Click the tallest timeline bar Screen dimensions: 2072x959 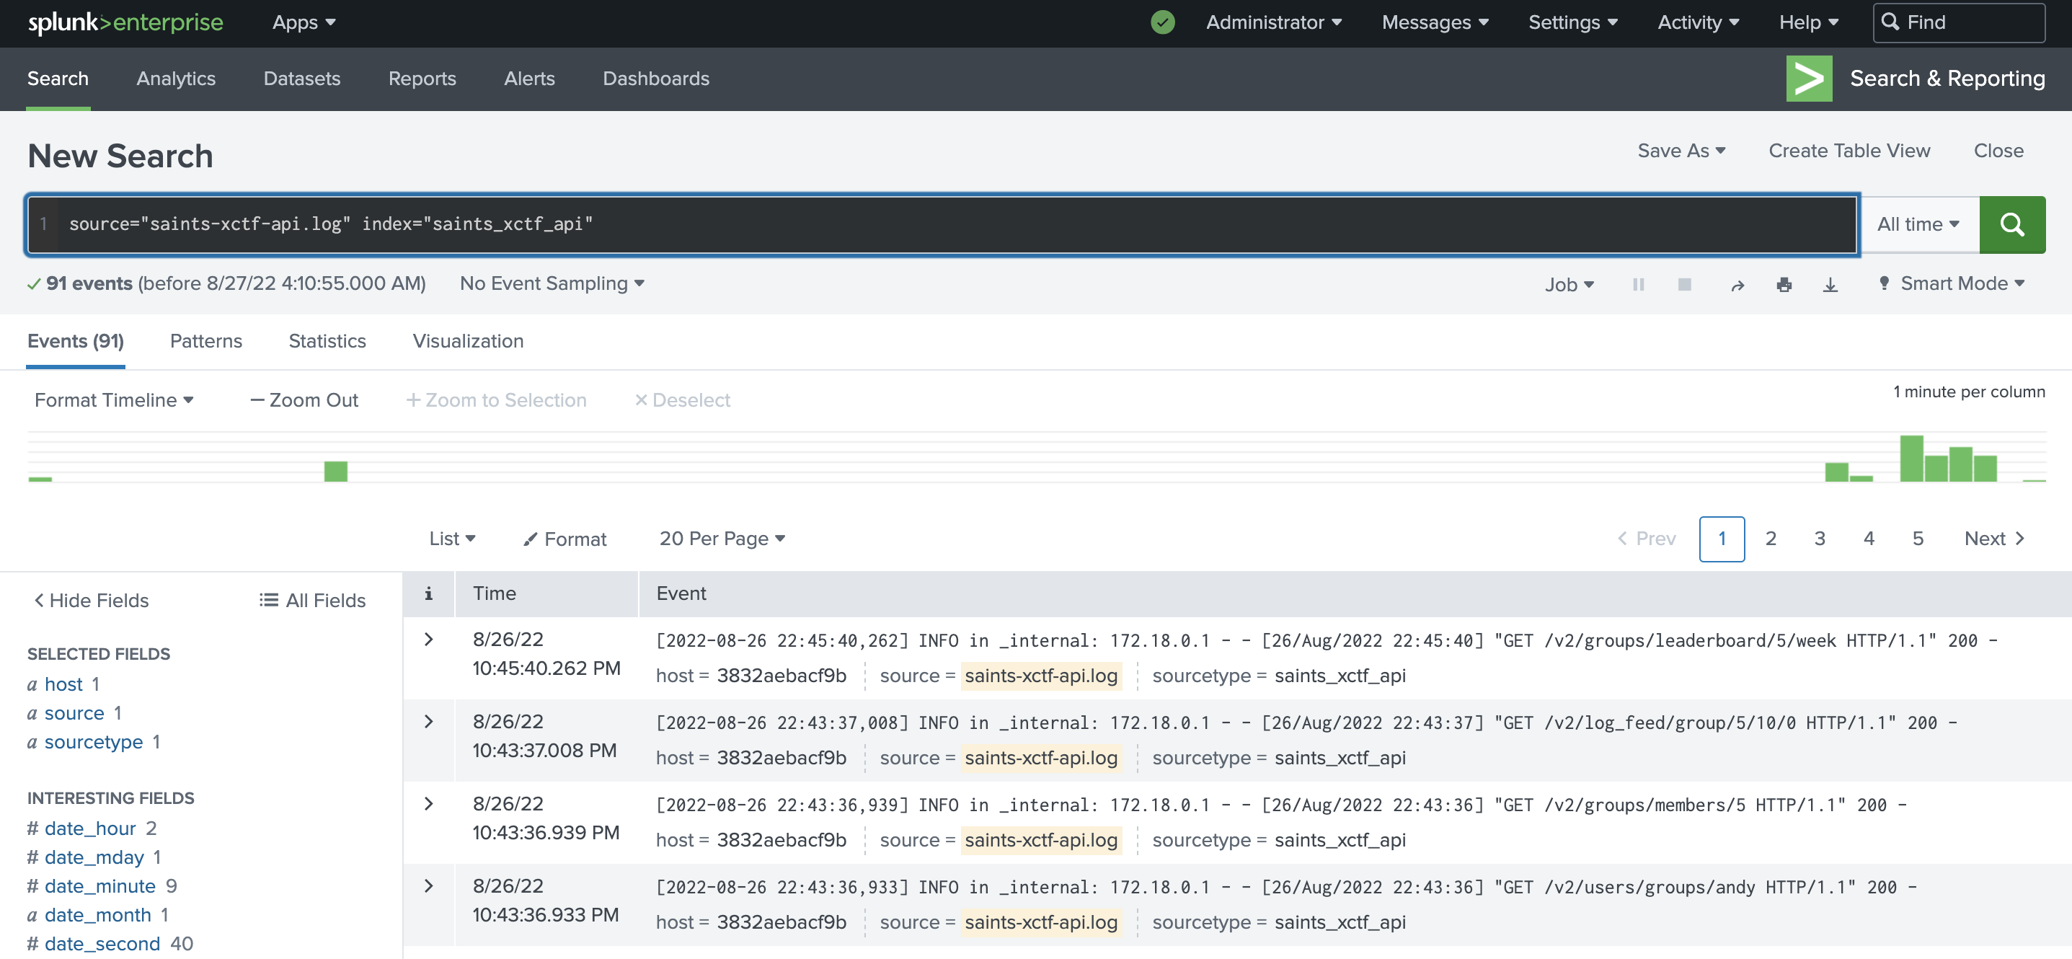1911,459
